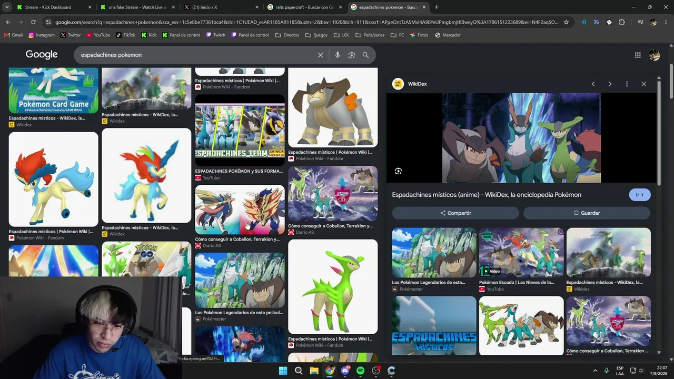Open a new browser tab
674x379 pixels.
click(x=437, y=7)
